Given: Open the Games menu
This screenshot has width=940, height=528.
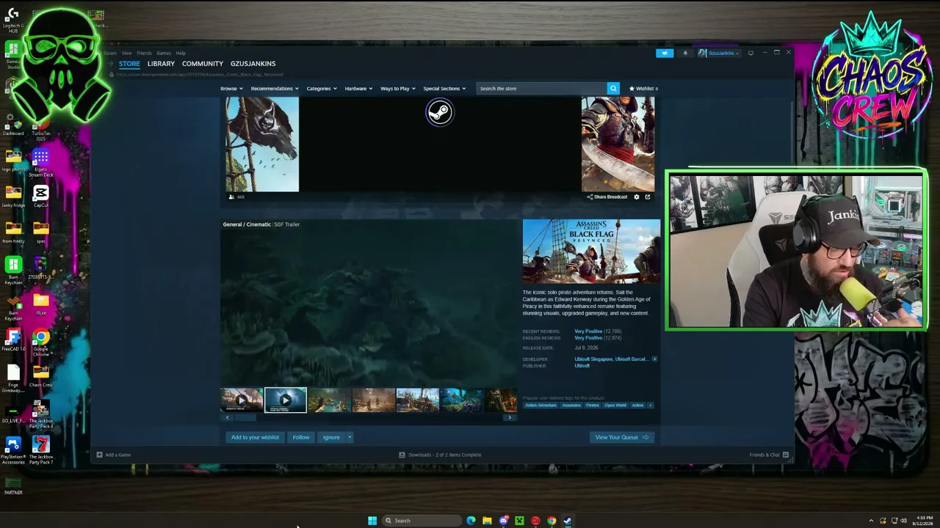Looking at the screenshot, I should pyautogui.click(x=164, y=53).
